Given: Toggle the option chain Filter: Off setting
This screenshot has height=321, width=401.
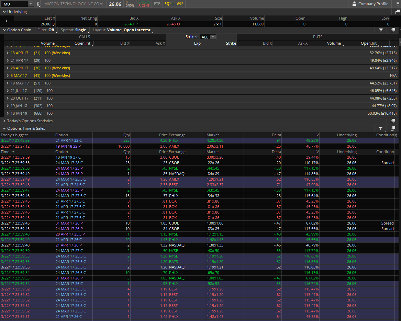Looking at the screenshot, I should 46,30.
